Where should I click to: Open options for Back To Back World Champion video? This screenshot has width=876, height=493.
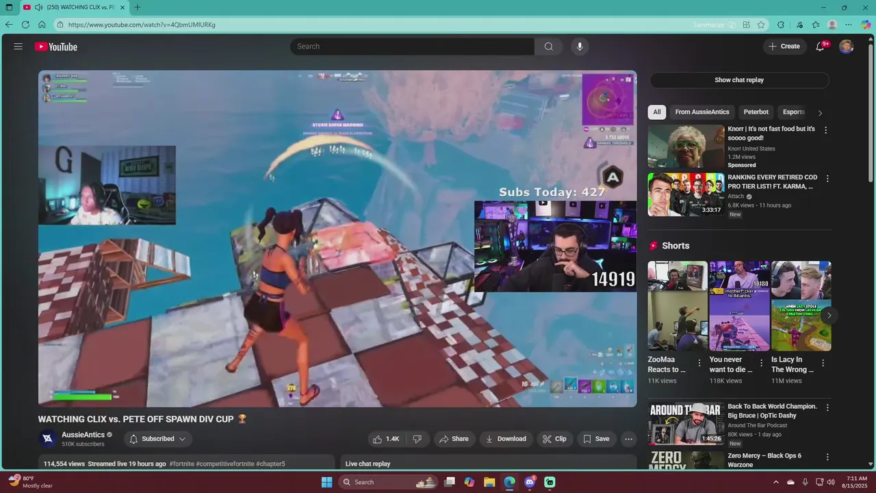tap(827, 407)
